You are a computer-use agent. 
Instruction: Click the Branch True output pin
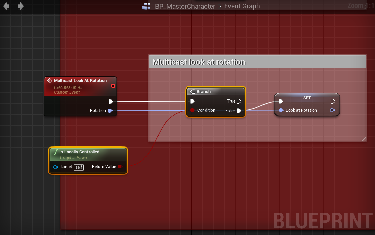[x=239, y=101]
